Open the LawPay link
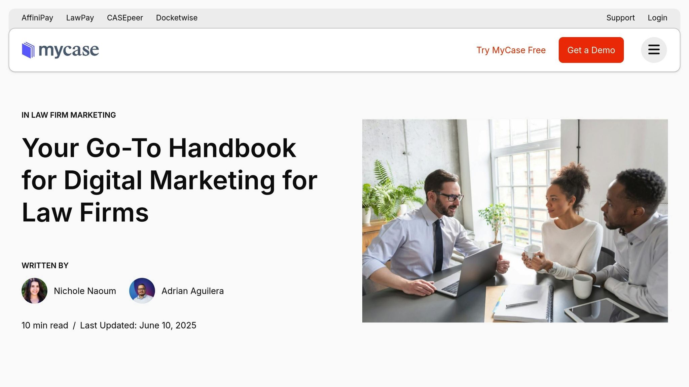The width and height of the screenshot is (689, 387). click(x=80, y=18)
